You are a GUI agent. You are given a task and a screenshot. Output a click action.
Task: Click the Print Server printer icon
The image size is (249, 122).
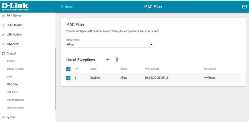[3, 15]
